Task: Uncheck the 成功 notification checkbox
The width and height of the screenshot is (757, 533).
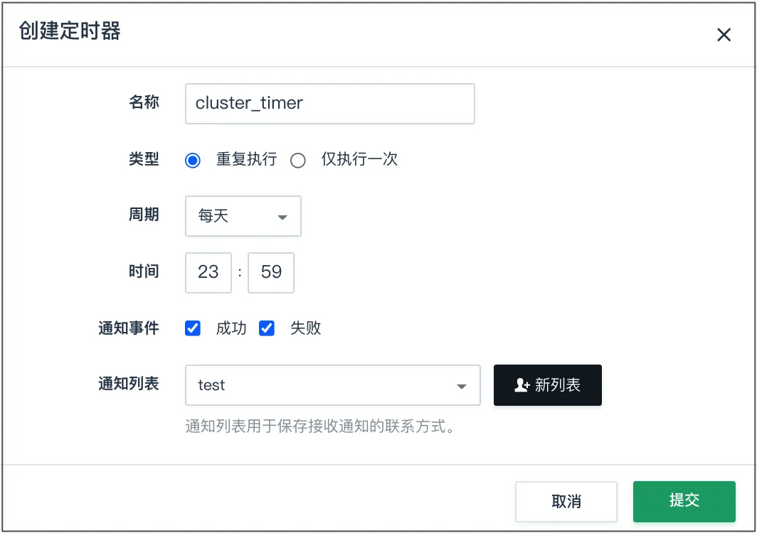Action: click(x=193, y=328)
